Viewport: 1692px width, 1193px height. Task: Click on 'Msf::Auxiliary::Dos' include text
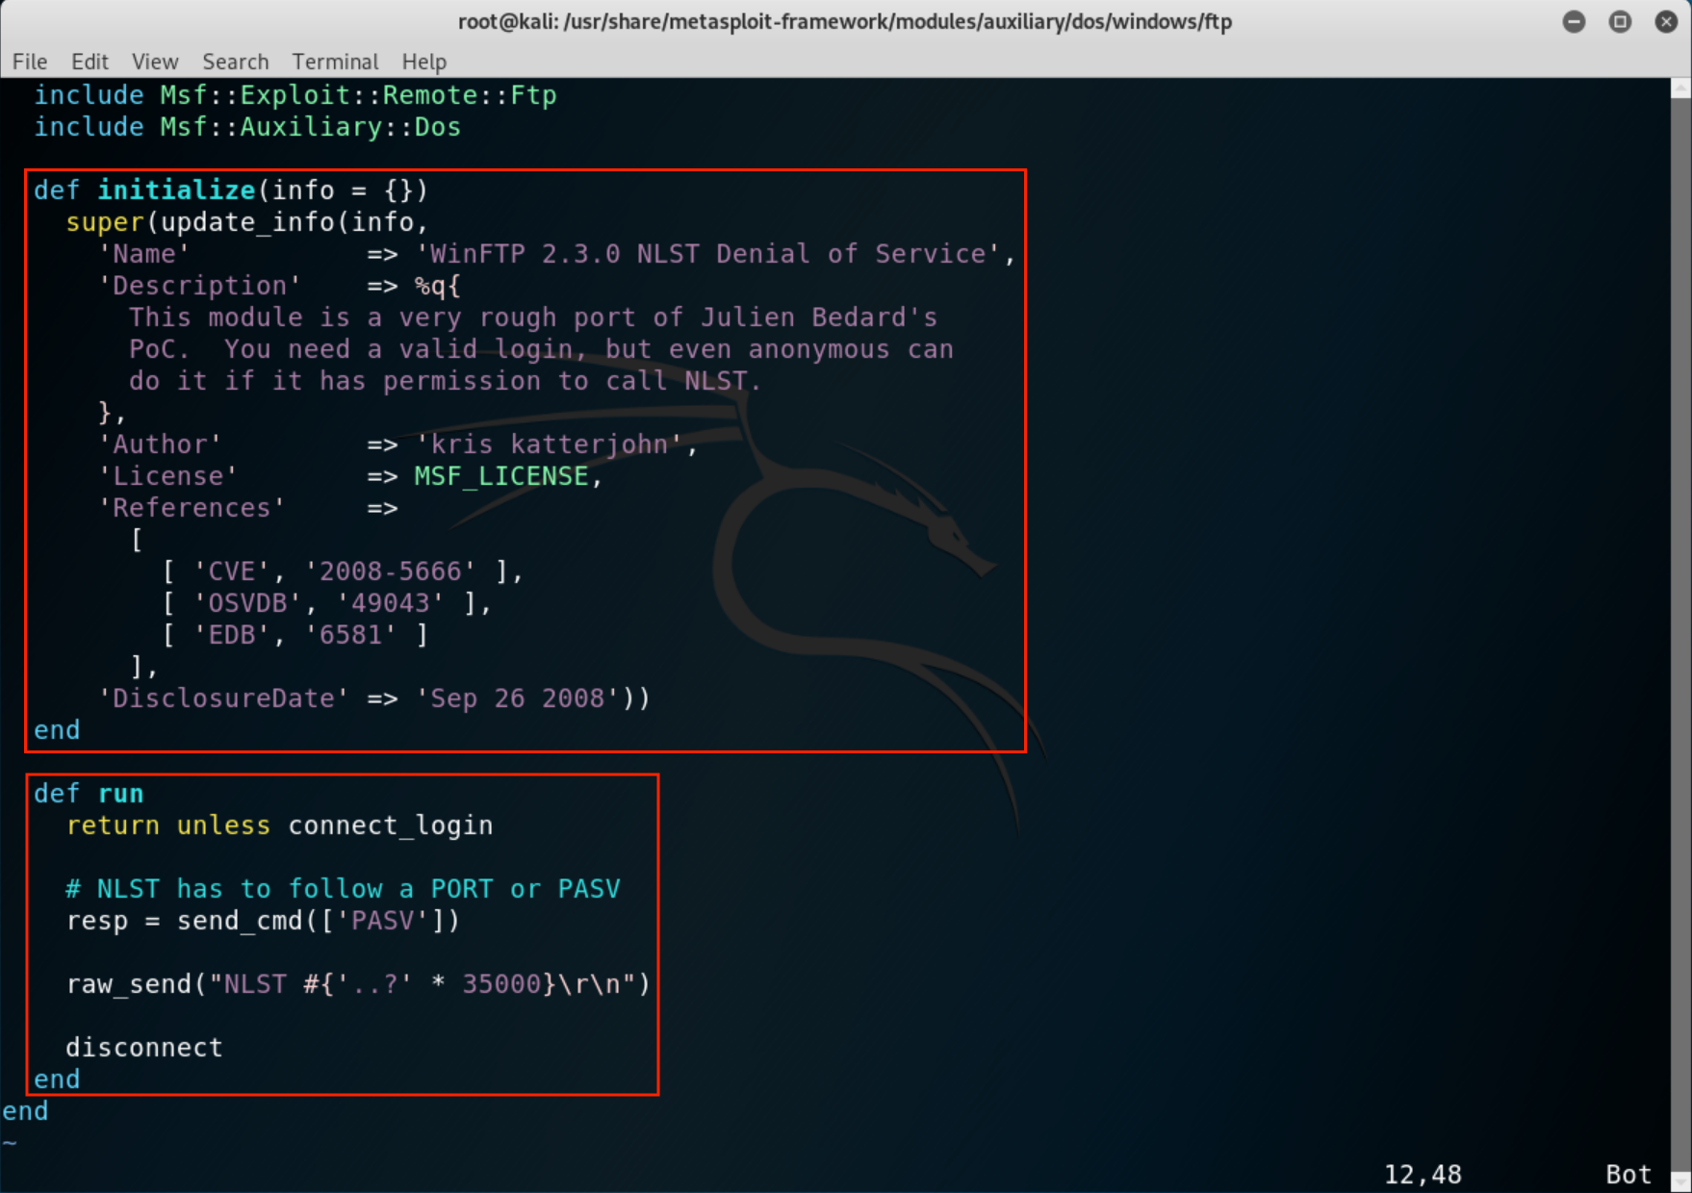pyautogui.click(x=310, y=127)
